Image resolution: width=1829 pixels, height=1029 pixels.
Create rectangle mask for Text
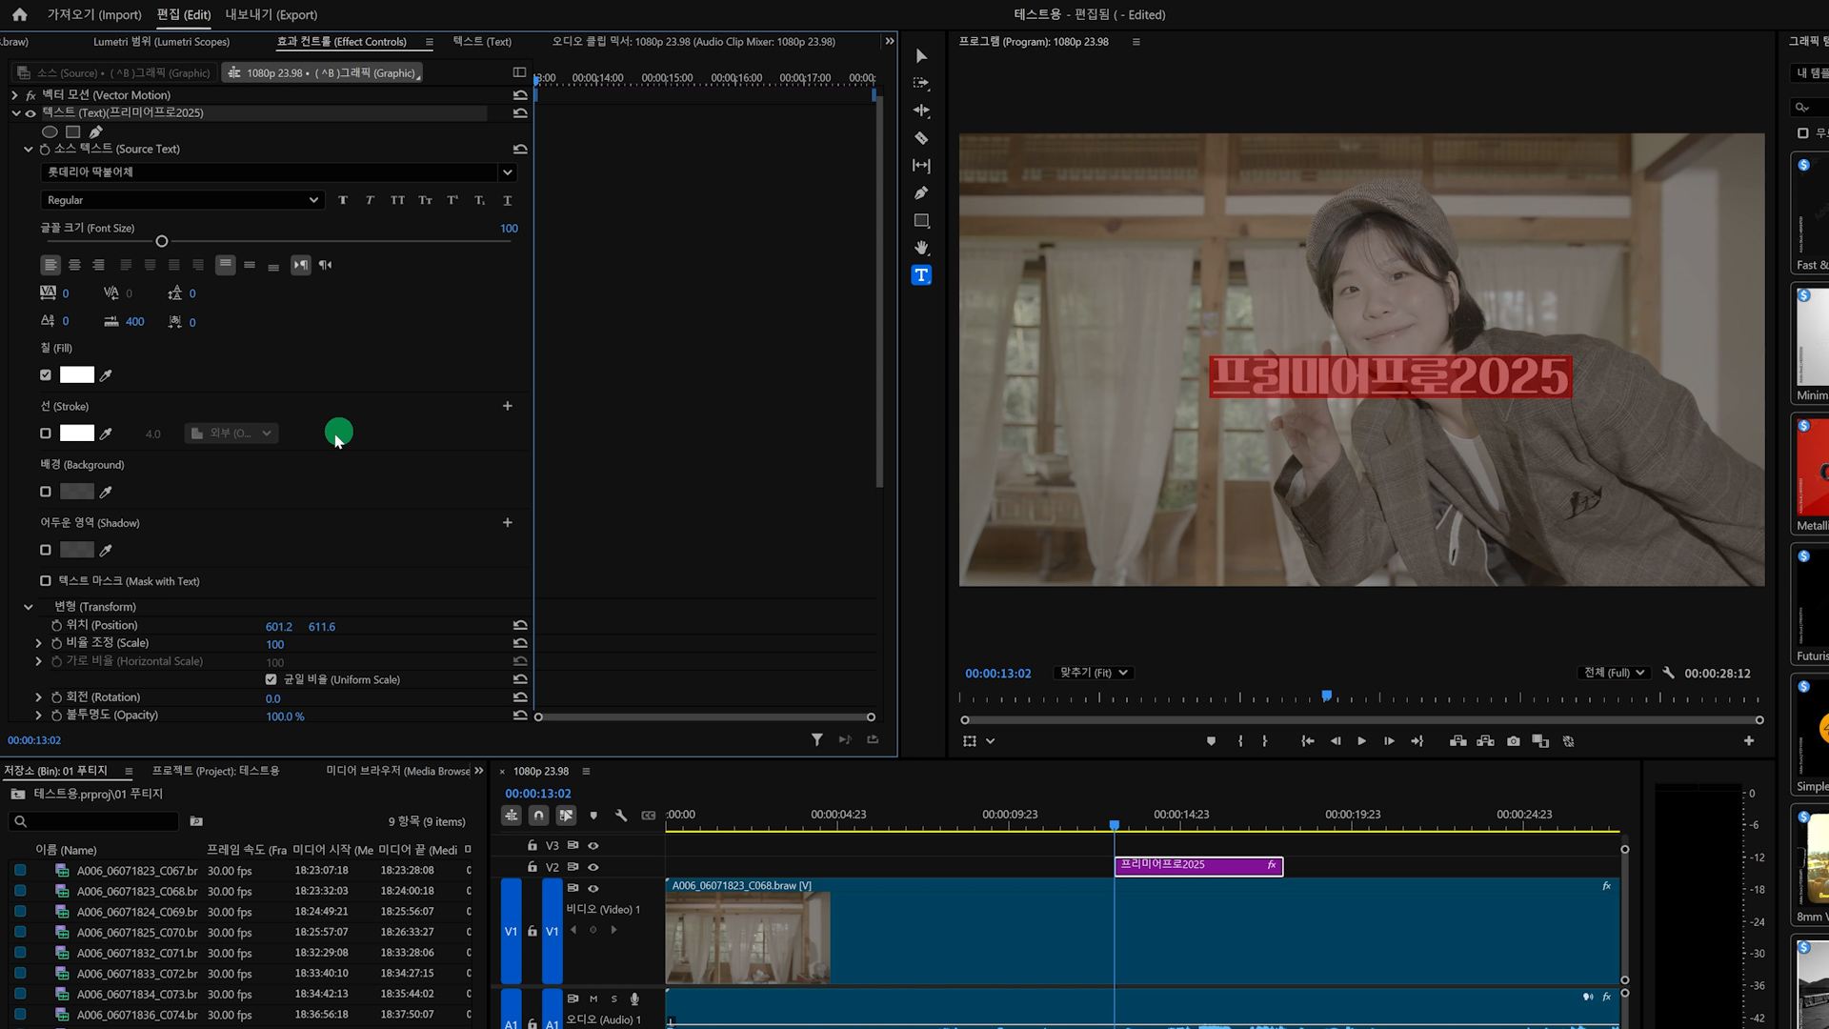(x=72, y=131)
